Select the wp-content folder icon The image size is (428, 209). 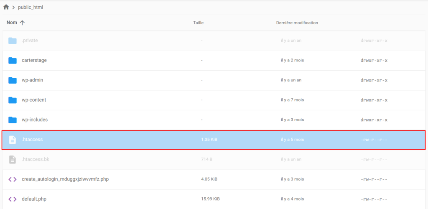point(13,100)
